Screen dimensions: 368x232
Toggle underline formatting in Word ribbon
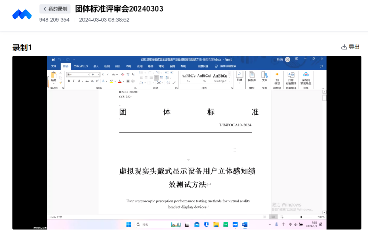tap(78, 81)
